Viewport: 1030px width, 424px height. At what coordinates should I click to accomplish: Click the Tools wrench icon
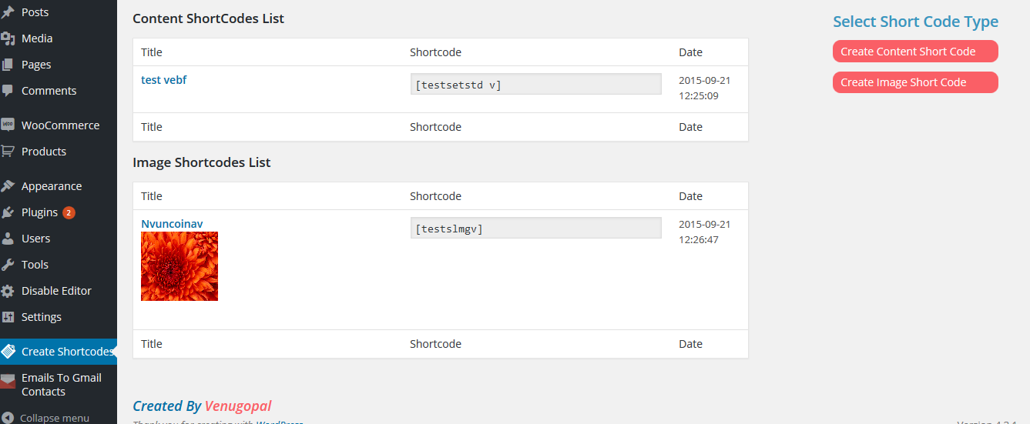(x=8, y=265)
